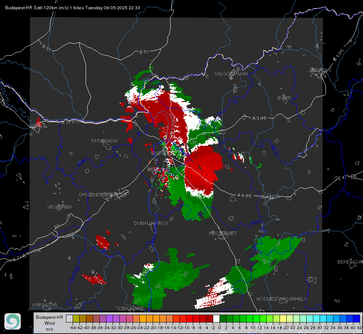Click the purple swatch between -34 and -32
Image resolution: width=363 pixels, height=334 pixels.
tap(109, 319)
